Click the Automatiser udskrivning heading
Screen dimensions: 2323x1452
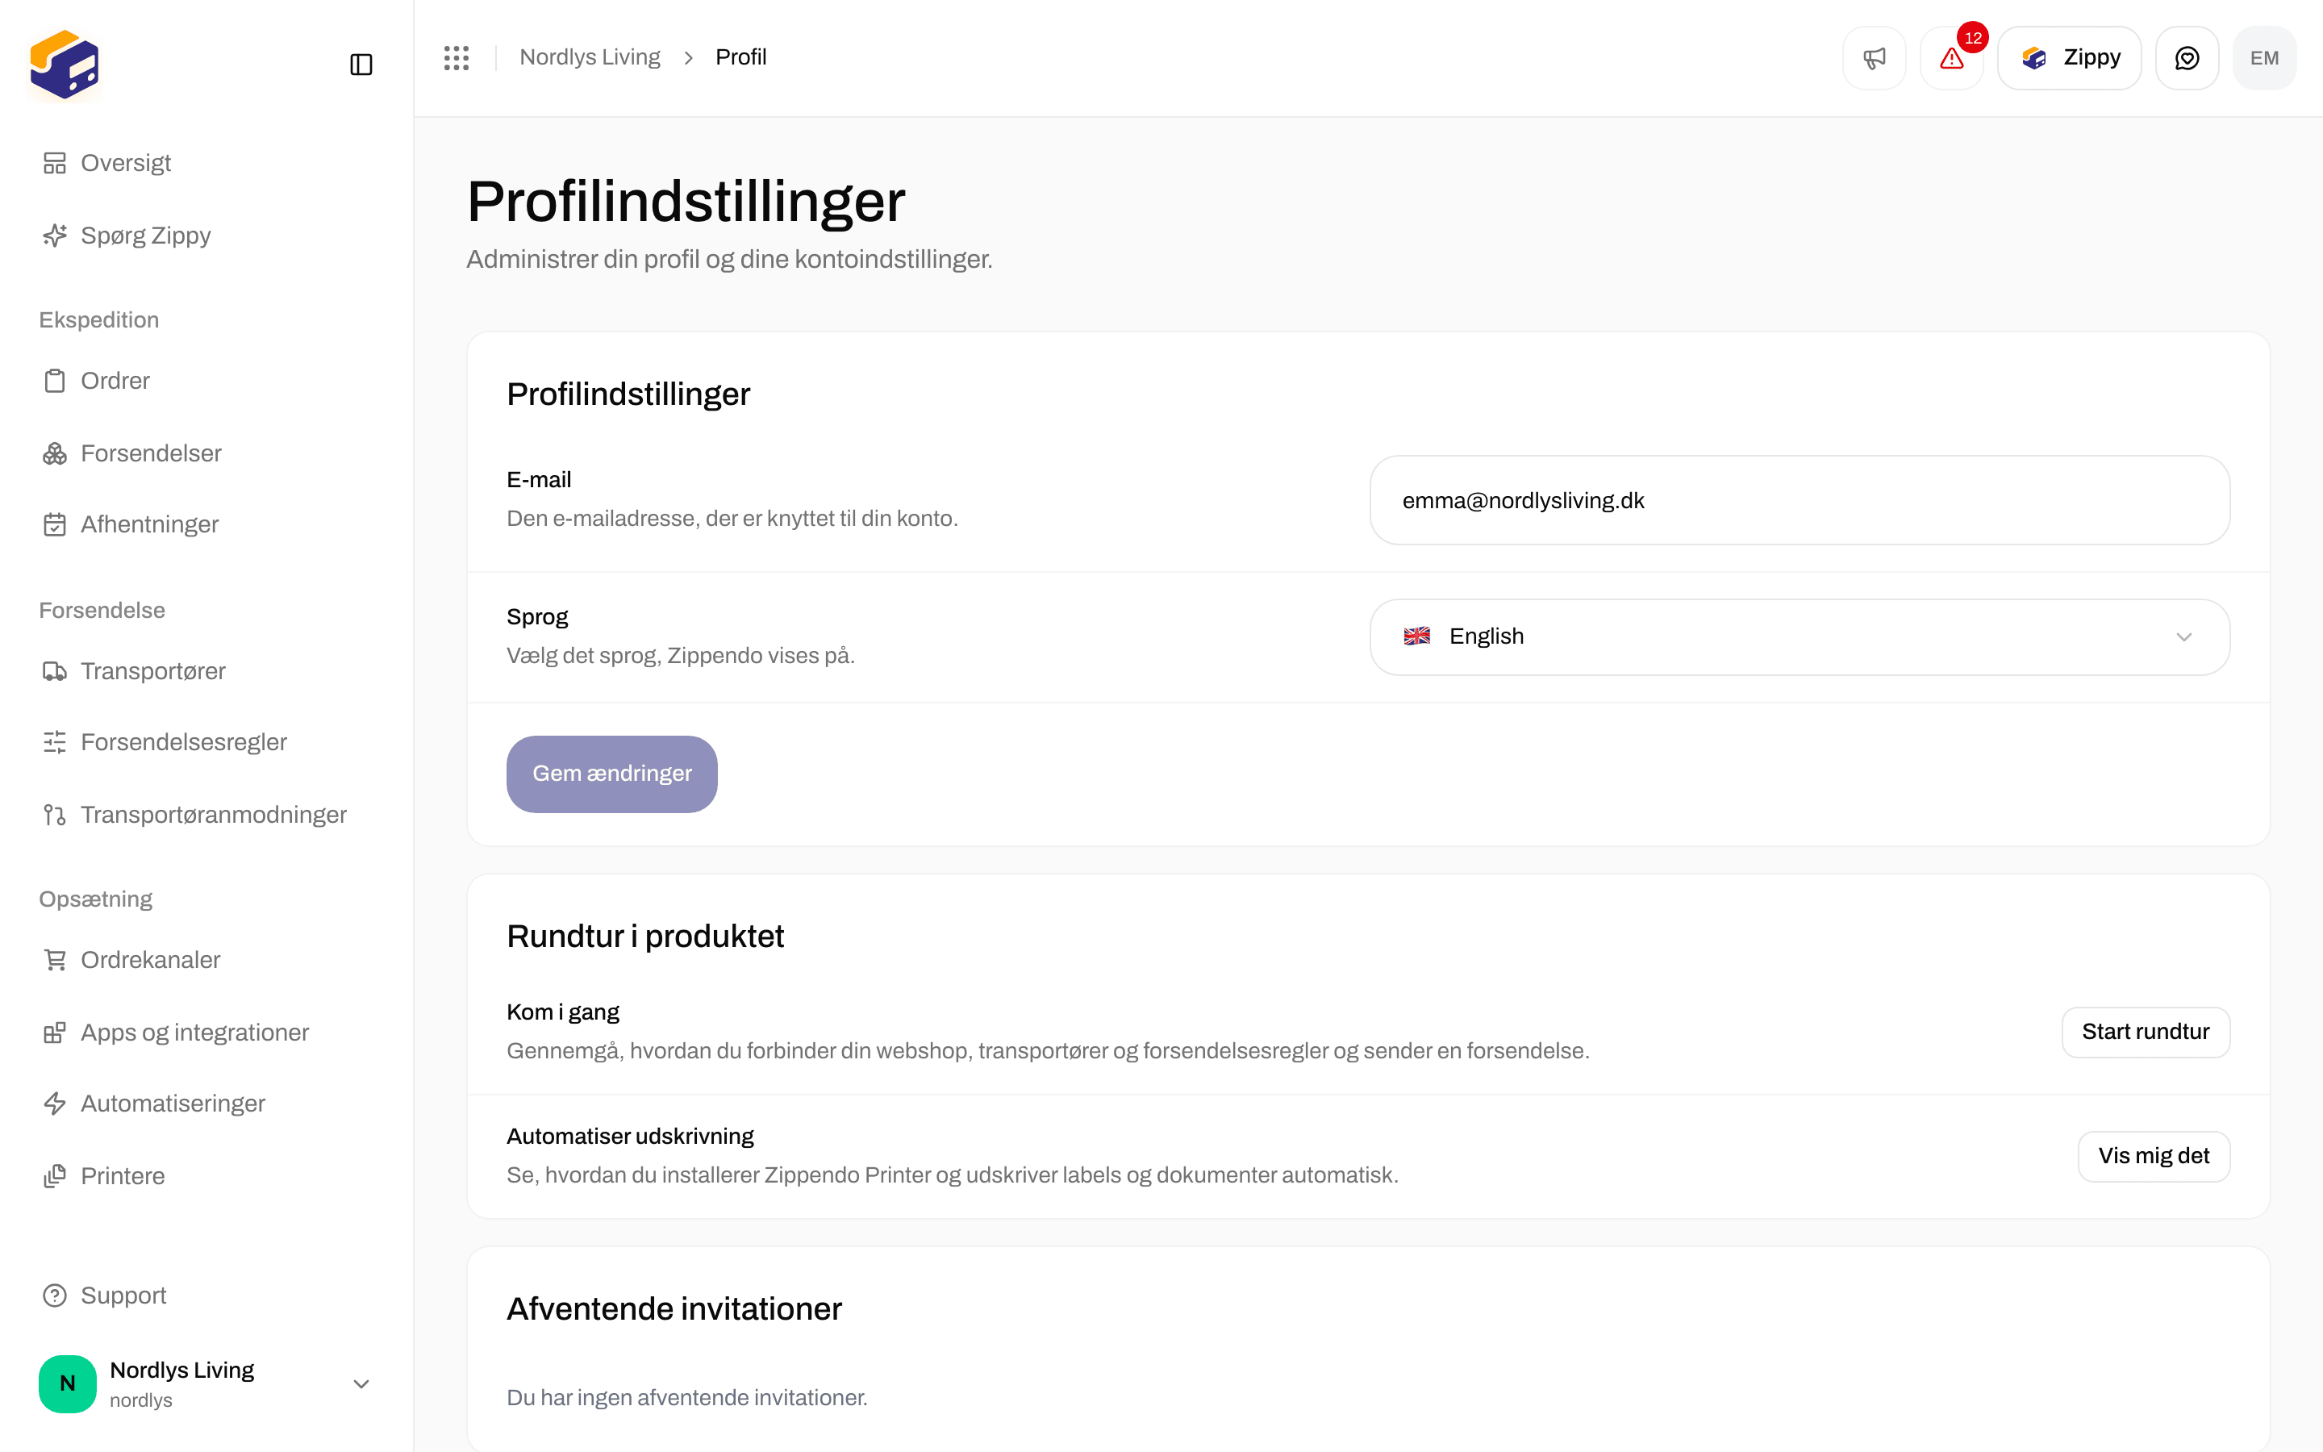click(630, 1136)
